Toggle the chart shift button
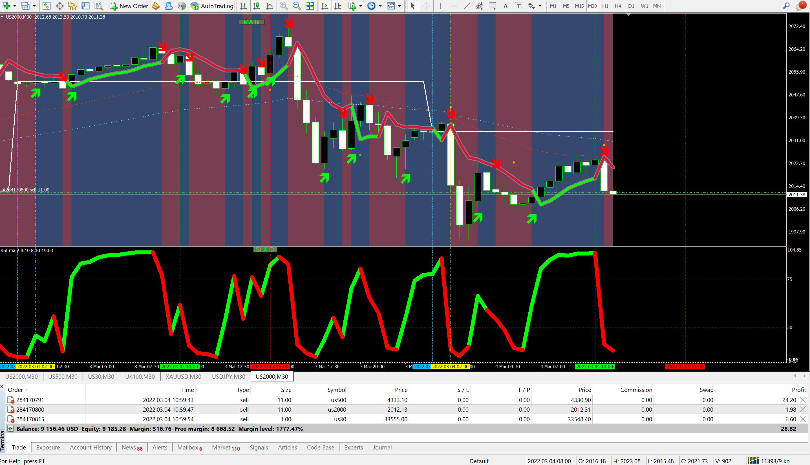Viewport: 810px width, 465px height. (338, 6)
